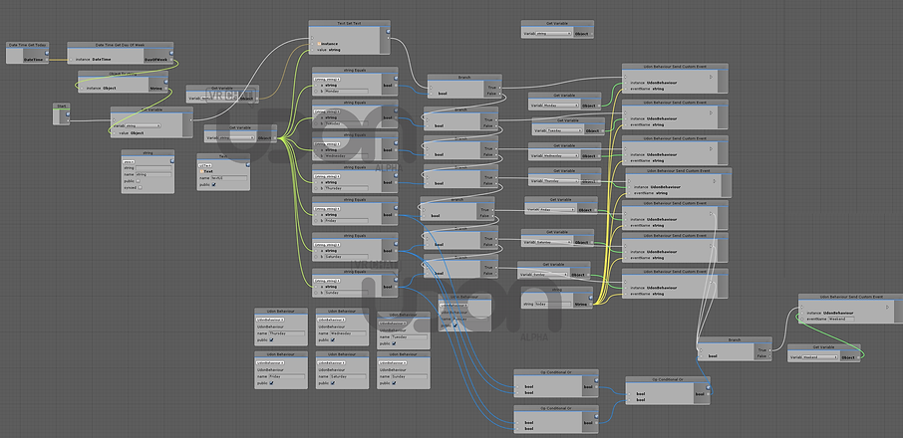Open type dropdown on the Thursday Udon Behaviour node

coord(270,320)
